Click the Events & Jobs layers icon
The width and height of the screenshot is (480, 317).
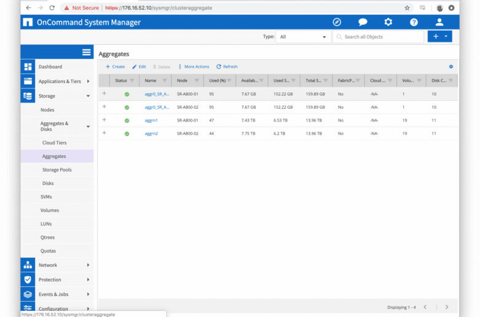28,294
